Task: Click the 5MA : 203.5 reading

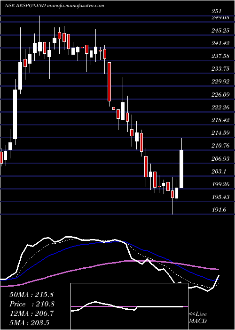Action: (29, 322)
